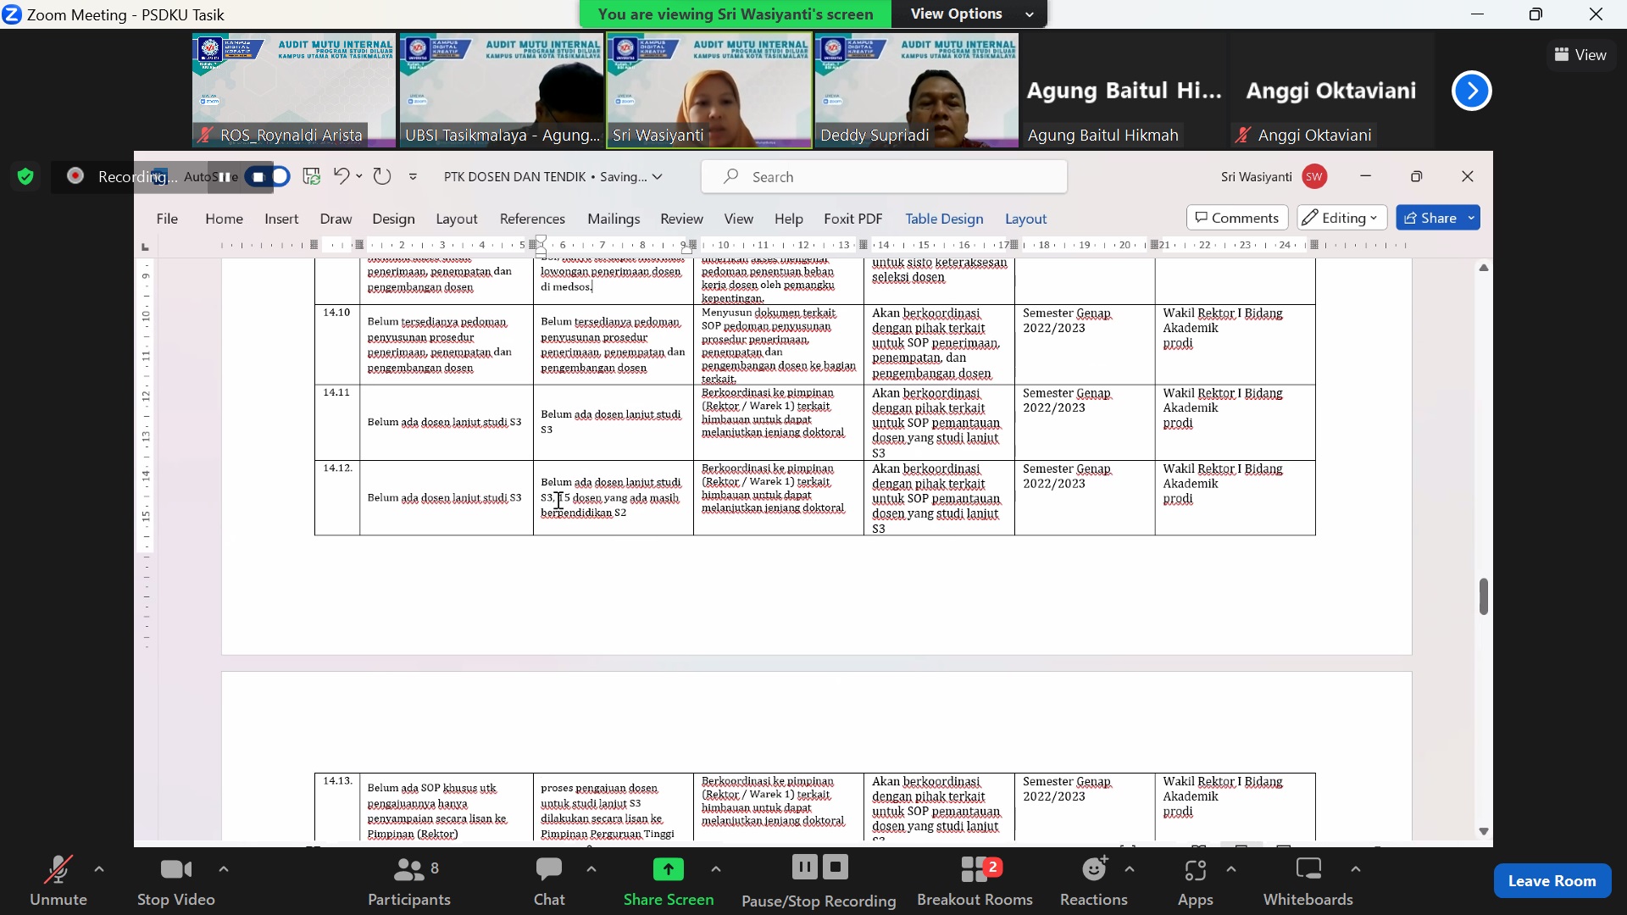
Task: Open the Foxit PDF tab
Action: click(852, 219)
